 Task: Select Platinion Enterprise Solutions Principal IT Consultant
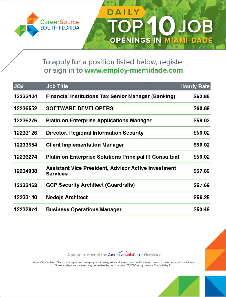point(113,157)
